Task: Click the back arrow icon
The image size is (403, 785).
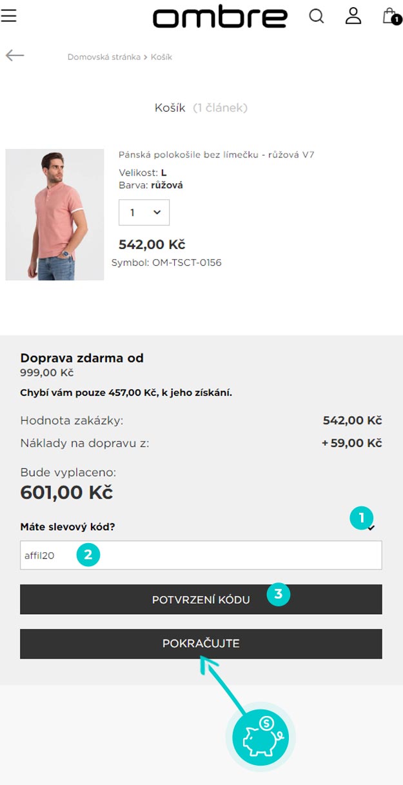Action: pyautogui.click(x=15, y=55)
